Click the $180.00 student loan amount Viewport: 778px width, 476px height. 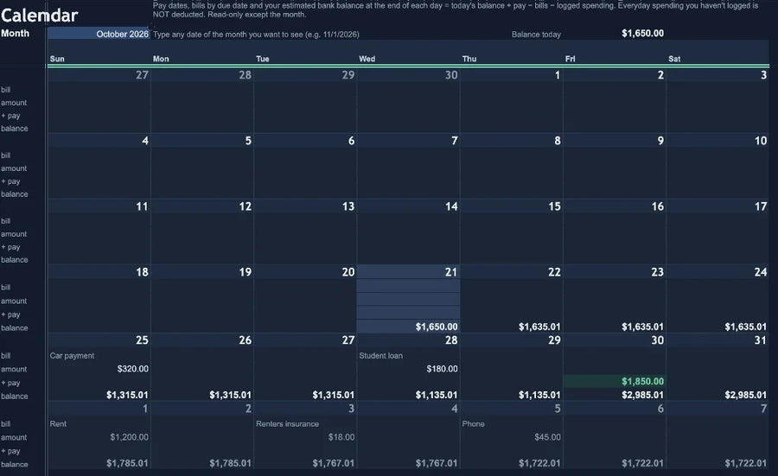(x=442, y=369)
